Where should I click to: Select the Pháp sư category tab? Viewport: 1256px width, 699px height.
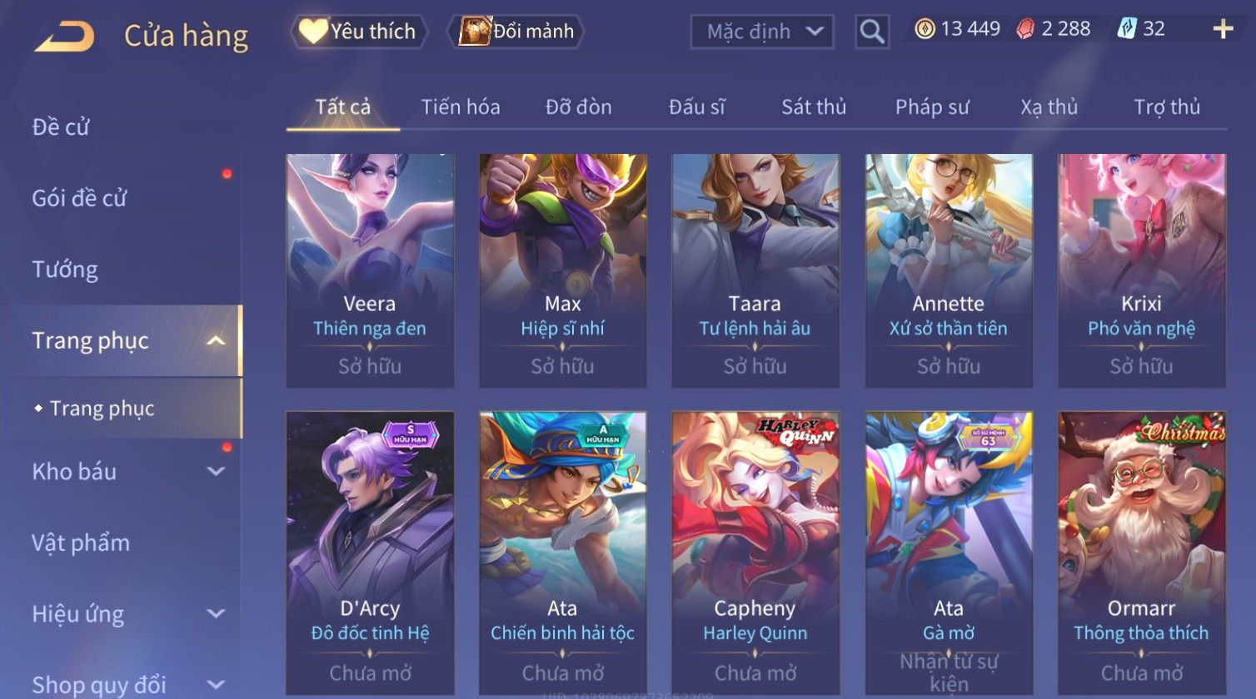[x=932, y=107]
